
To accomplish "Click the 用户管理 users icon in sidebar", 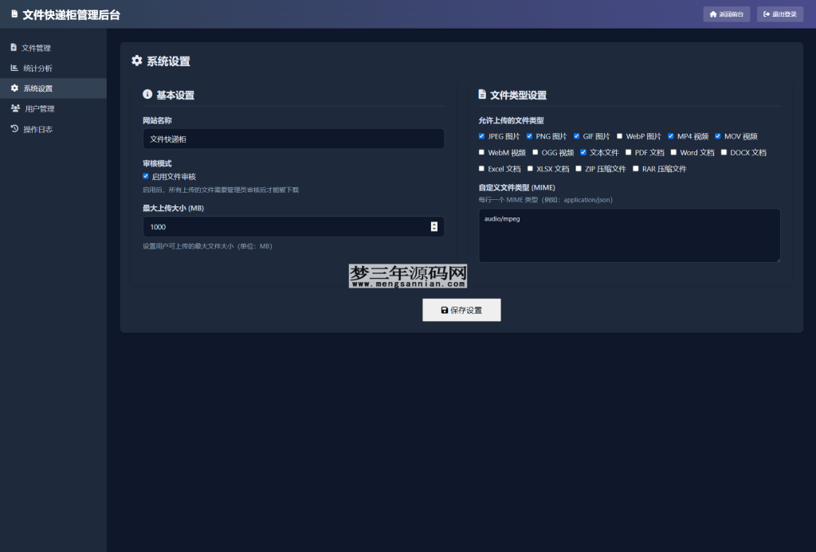I will click(x=13, y=108).
